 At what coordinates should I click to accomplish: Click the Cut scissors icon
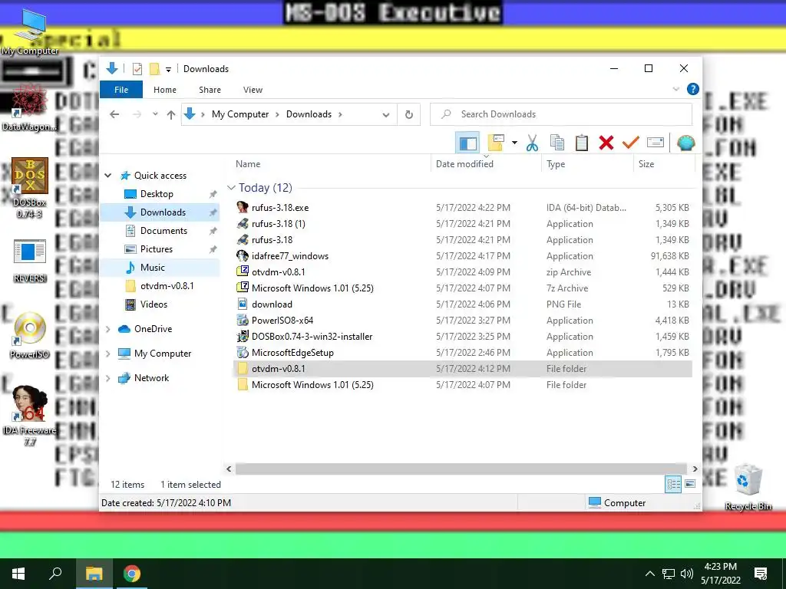pyautogui.click(x=533, y=143)
